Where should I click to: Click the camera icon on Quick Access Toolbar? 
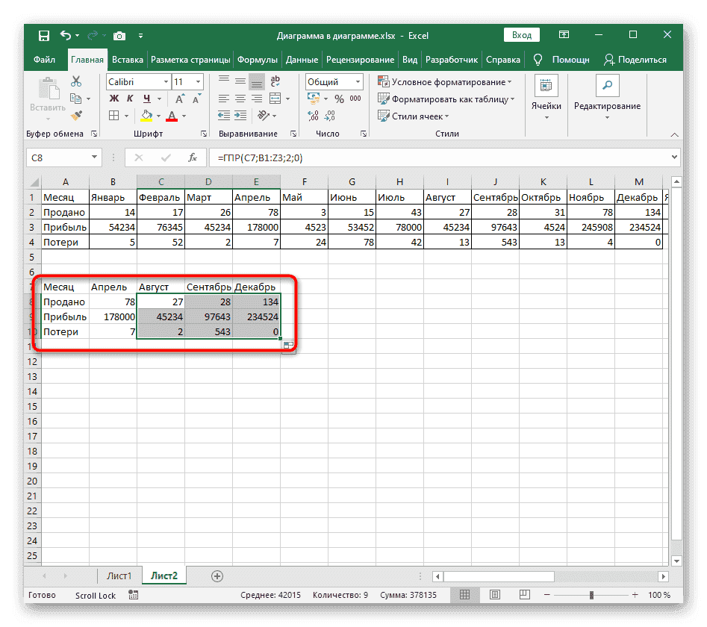pos(119,35)
